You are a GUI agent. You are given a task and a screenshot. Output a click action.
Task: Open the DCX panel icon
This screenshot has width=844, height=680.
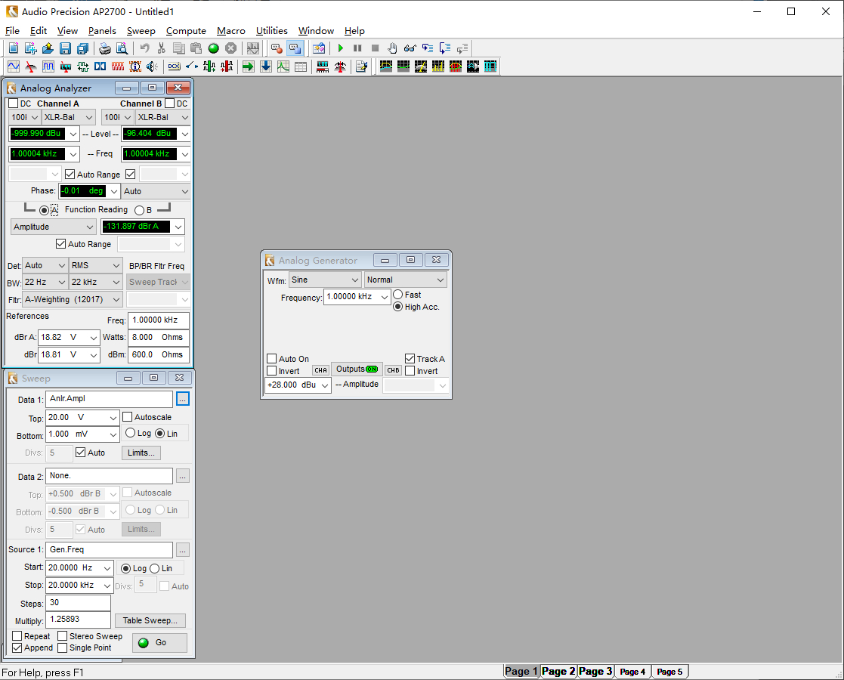174,66
